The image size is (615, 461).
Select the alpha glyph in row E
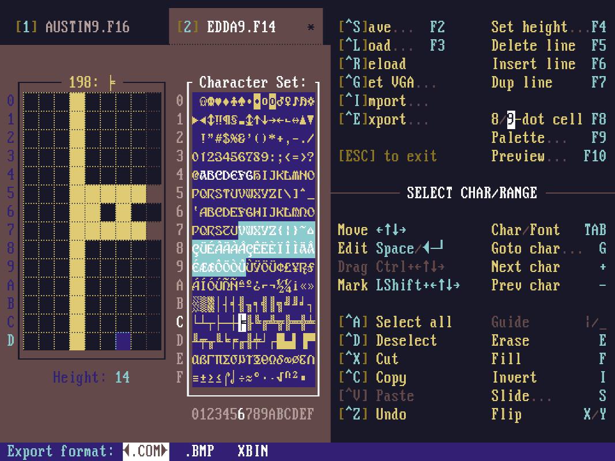196,359
